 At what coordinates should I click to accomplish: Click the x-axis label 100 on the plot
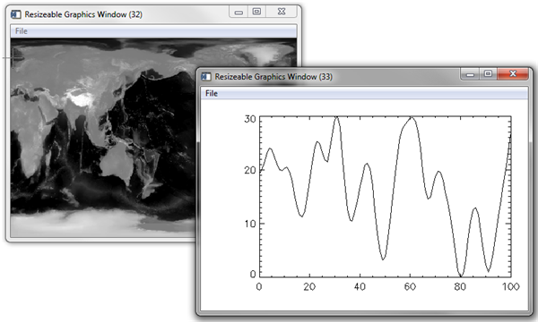[510, 287]
